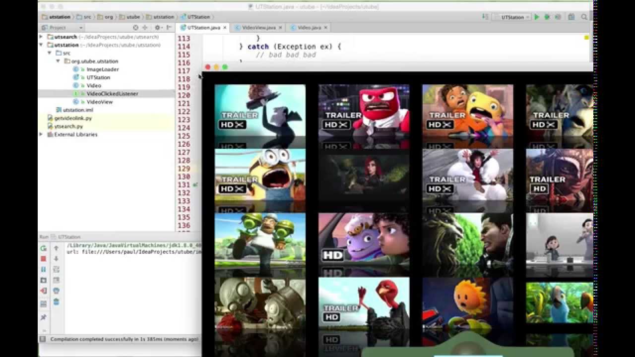Select the UTStation tab in Run panel
635x357 pixels.
[69, 237]
